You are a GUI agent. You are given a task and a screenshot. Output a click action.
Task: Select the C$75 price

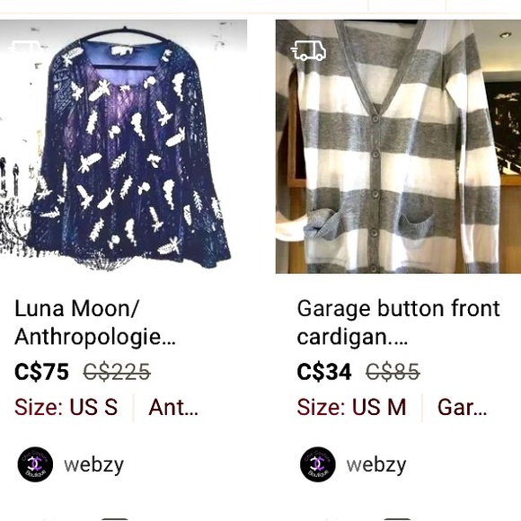pyautogui.click(x=41, y=372)
